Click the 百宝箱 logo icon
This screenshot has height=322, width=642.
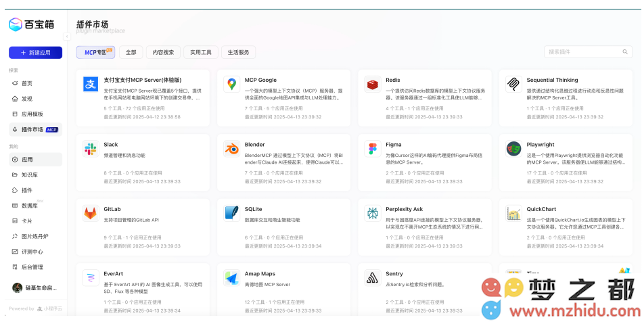coord(16,24)
